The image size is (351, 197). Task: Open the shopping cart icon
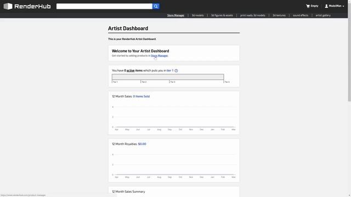[308, 6]
